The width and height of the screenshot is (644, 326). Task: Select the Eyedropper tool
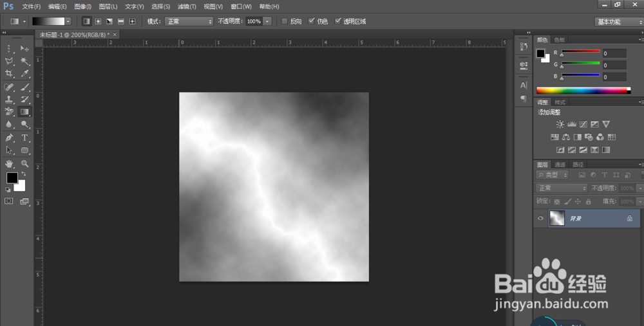24,73
